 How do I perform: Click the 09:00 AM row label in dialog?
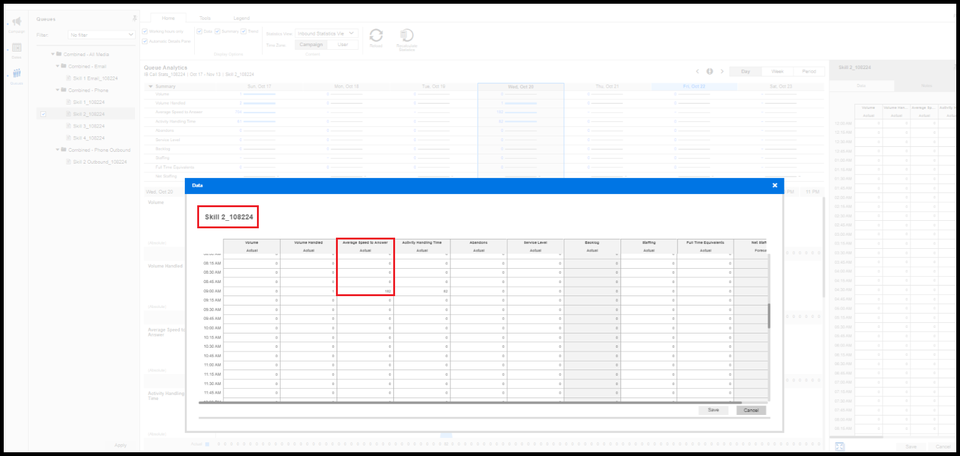[212, 291]
